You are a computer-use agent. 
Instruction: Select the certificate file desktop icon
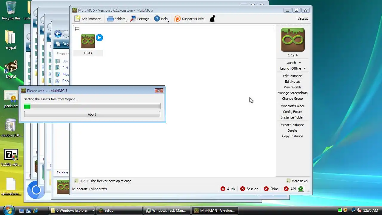[x=11, y=99]
